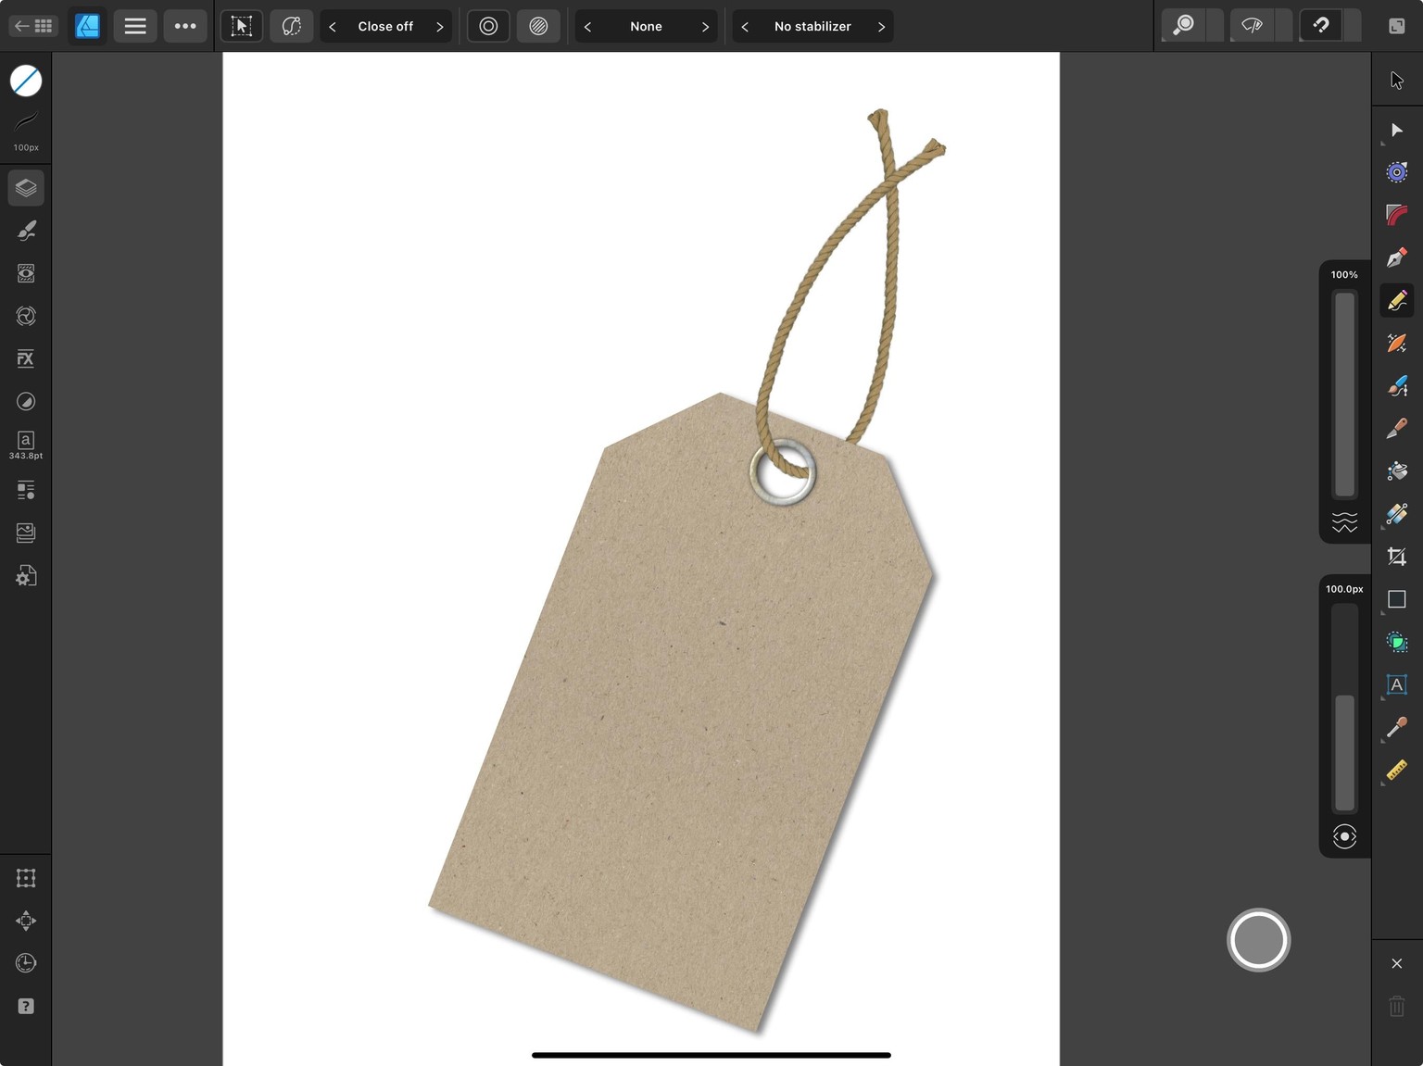The width and height of the screenshot is (1423, 1066).
Task: Toggle the preview mode windshield icon
Action: tap(1252, 26)
